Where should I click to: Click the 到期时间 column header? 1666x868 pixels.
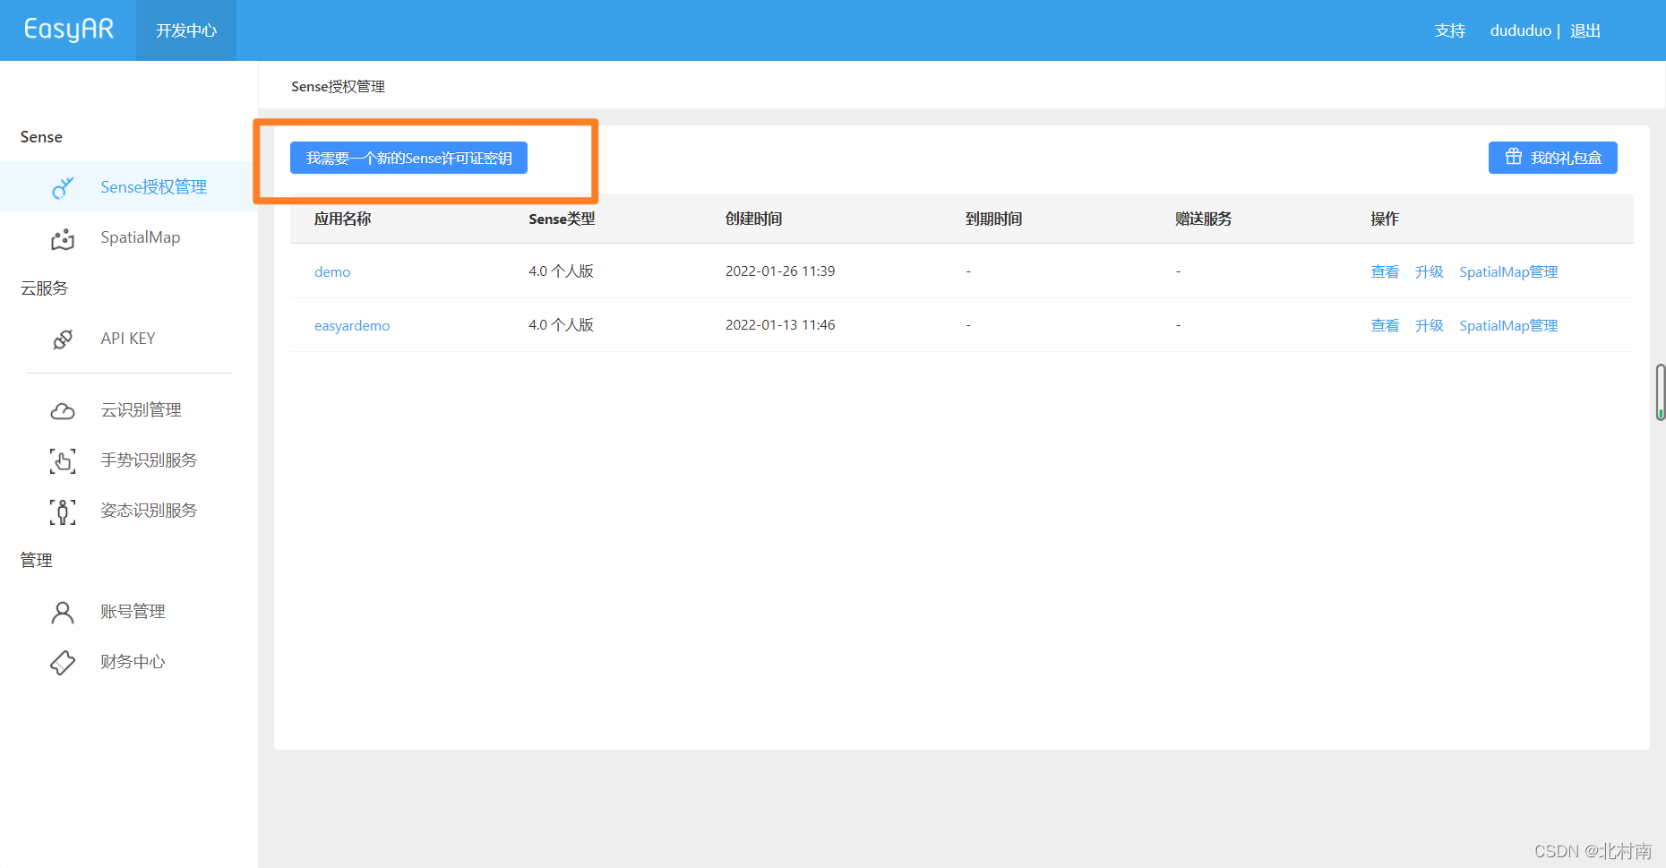[993, 219]
